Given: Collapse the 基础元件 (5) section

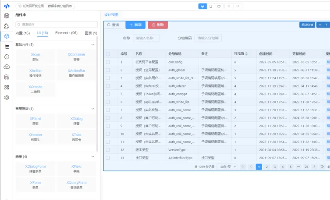Looking at the screenshot, I should pyautogui.click(x=93, y=44).
